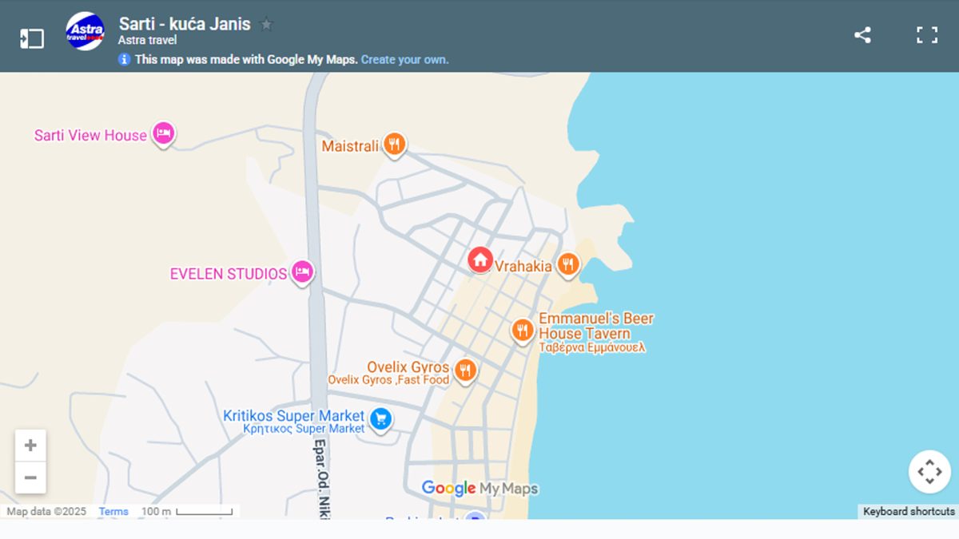Image resolution: width=959 pixels, height=539 pixels.
Task: Star the Sarti - kuća Janis map
Action: point(266,25)
